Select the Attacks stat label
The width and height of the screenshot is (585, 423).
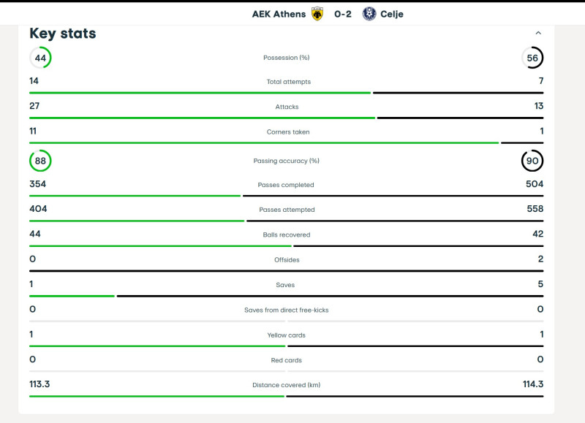coord(287,107)
